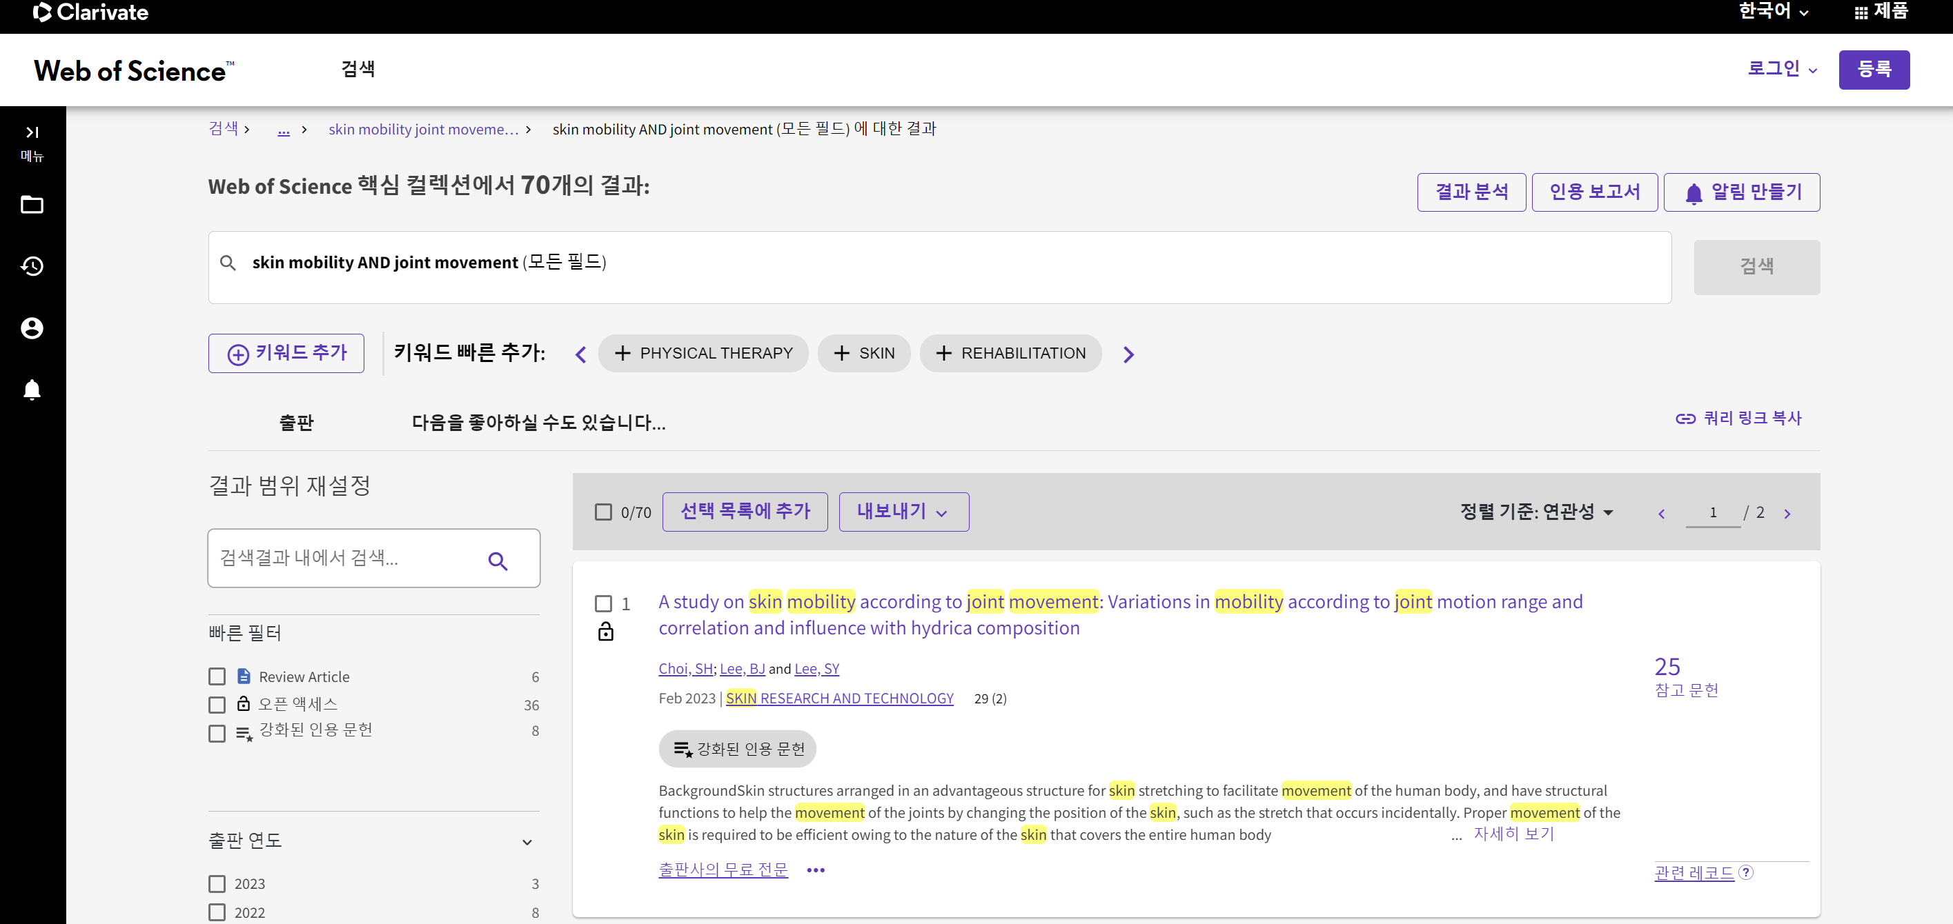Open the 내보내기 export dropdown

tap(903, 512)
